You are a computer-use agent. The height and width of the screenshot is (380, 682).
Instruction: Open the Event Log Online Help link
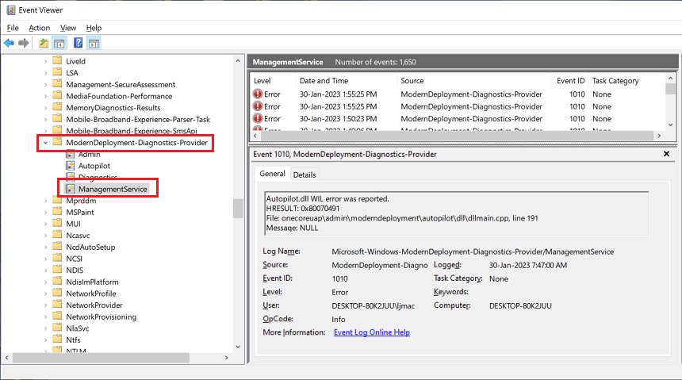(x=372, y=332)
